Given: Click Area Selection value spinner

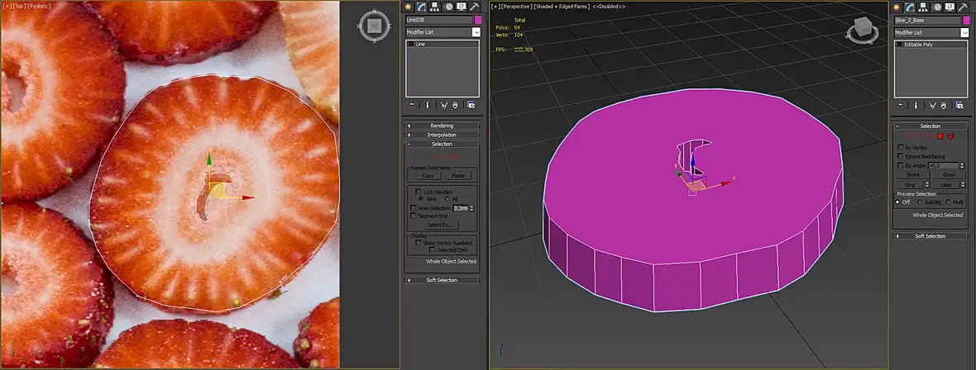Looking at the screenshot, I should (471, 208).
